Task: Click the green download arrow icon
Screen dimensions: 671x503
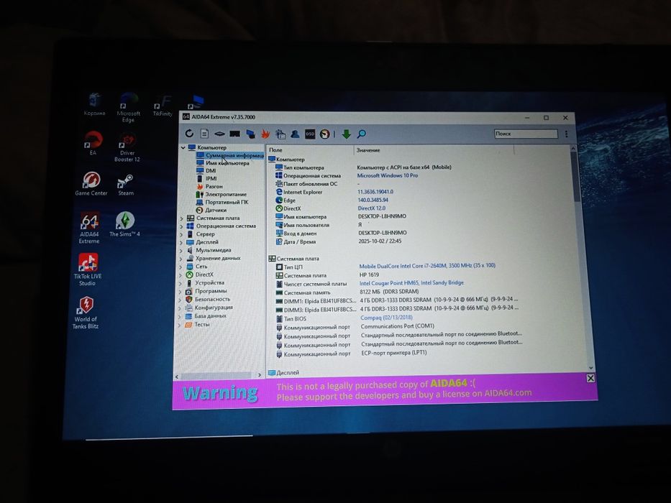Action: click(346, 134)
